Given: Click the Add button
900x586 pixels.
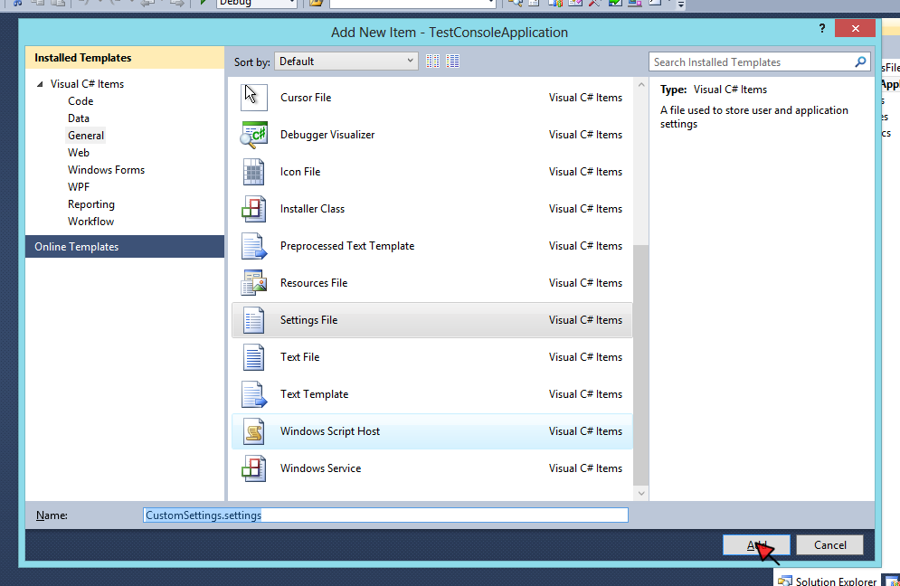Looking at the screenshot, I should 755,544.
